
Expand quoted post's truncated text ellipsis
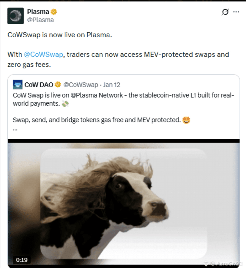tap(15, 129)
